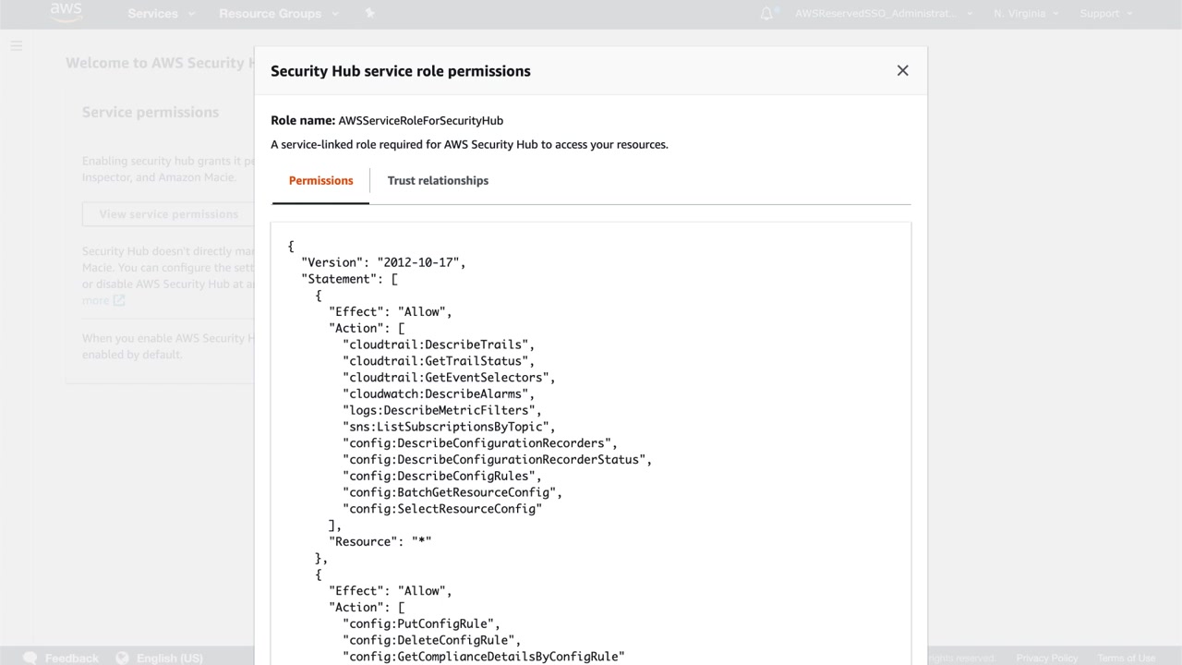
Task: Open the N. Virginia region selector
Action: [x=1026, y=14]
